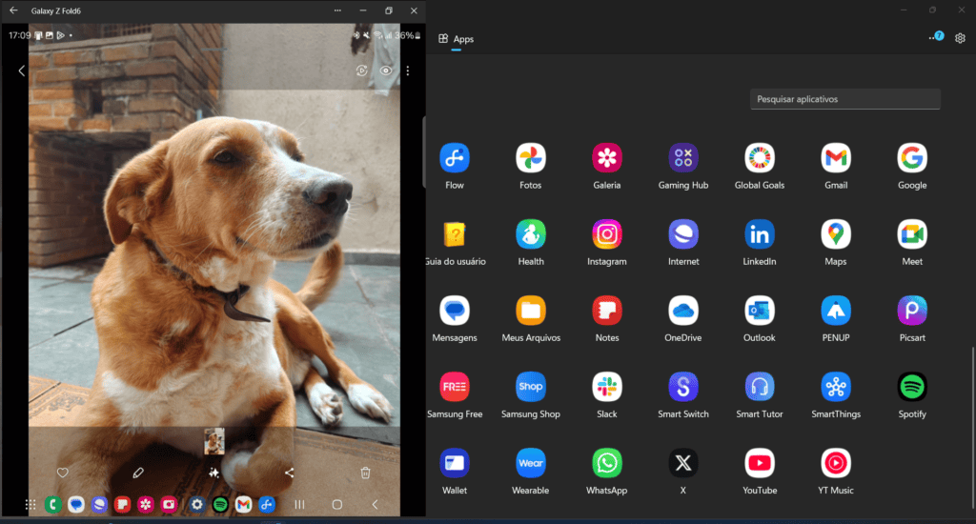Viewport: 976px width, 524px height.
Task: Launch the SmartThings app
Action: 836,387
